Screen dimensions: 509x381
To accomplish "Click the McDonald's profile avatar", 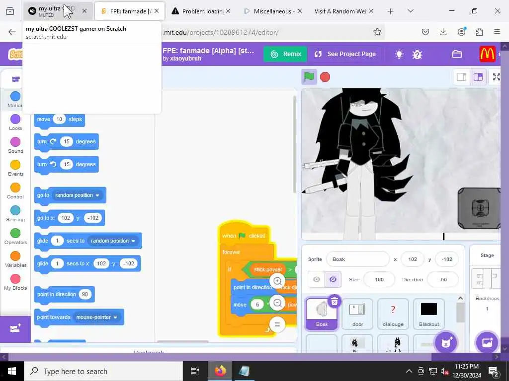I will 487,54.
